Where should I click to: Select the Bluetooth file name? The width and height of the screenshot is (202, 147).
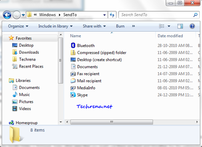tap(86, 46)
